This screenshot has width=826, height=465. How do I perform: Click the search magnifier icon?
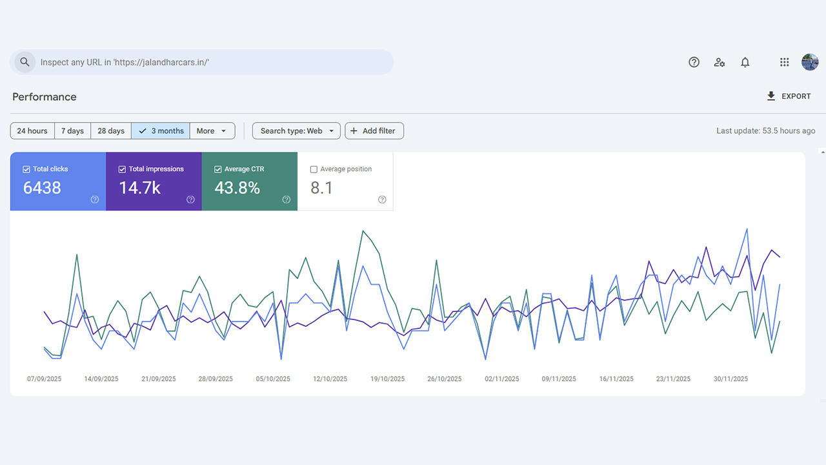click(x=25, y=62)
